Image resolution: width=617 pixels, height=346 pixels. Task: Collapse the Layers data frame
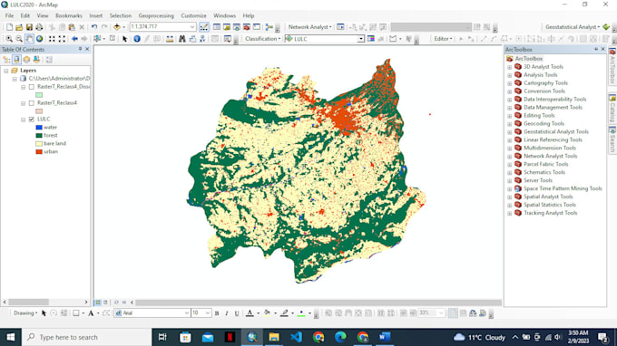[x=6, y=71]
